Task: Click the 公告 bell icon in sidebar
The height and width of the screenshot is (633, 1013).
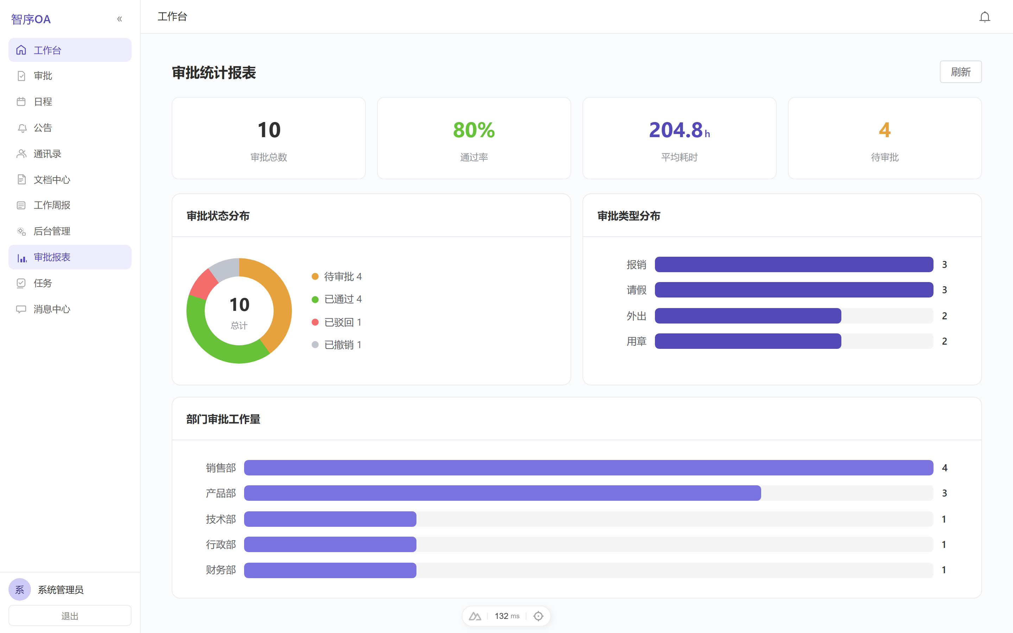Action: 21,128
